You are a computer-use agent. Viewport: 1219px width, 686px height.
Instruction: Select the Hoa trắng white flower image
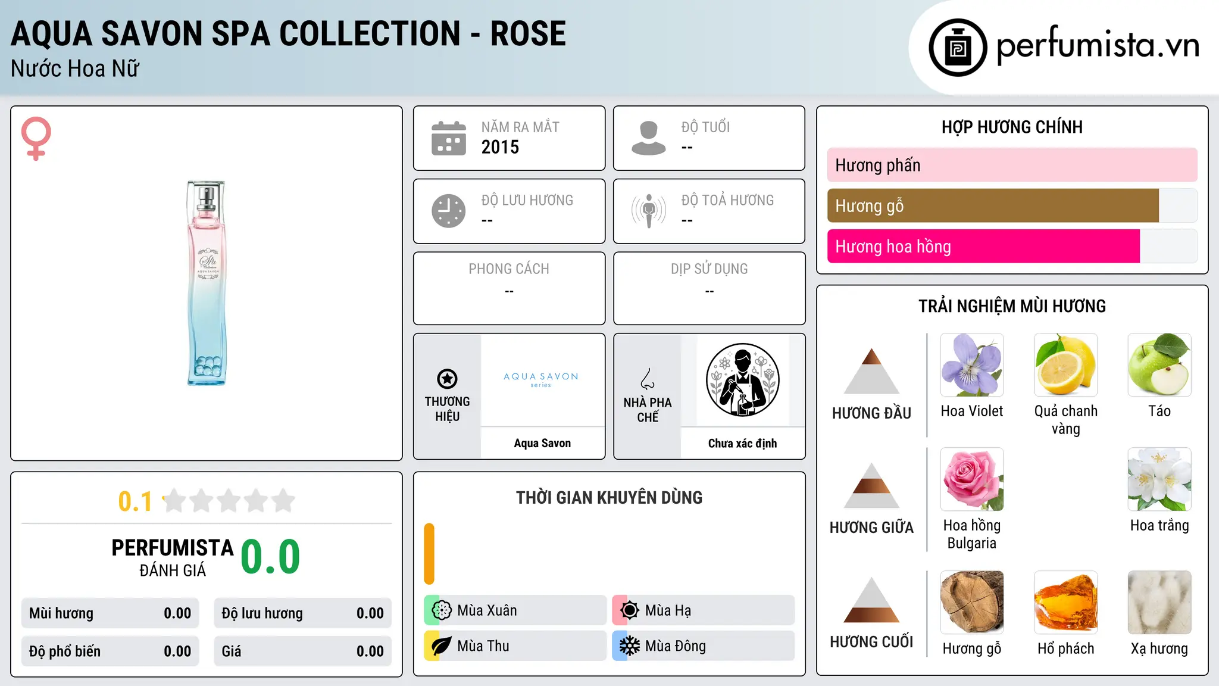1159,479
